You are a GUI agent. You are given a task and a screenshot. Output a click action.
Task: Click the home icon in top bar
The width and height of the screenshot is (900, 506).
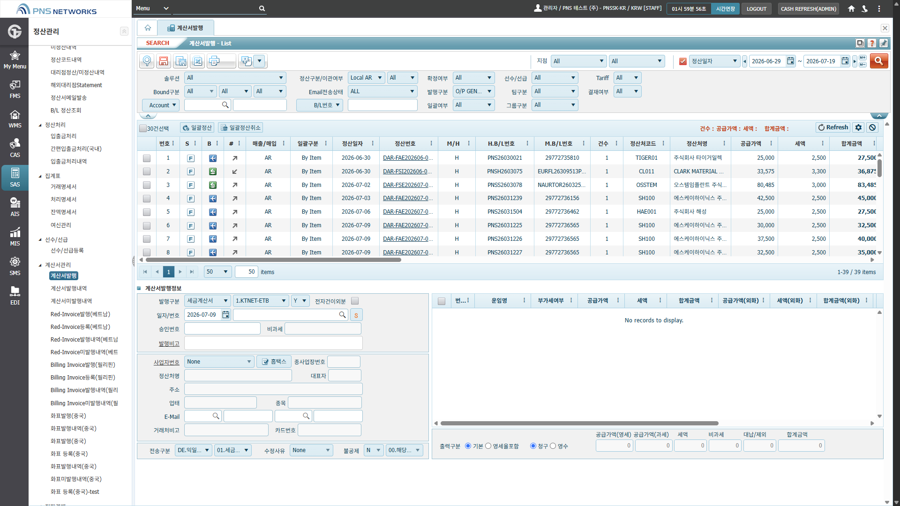[851, 8]
